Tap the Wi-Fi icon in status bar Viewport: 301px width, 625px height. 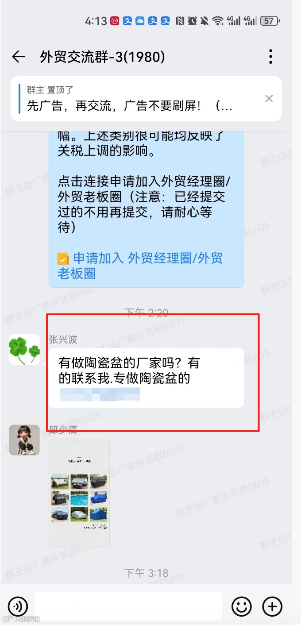pos(218,21)
